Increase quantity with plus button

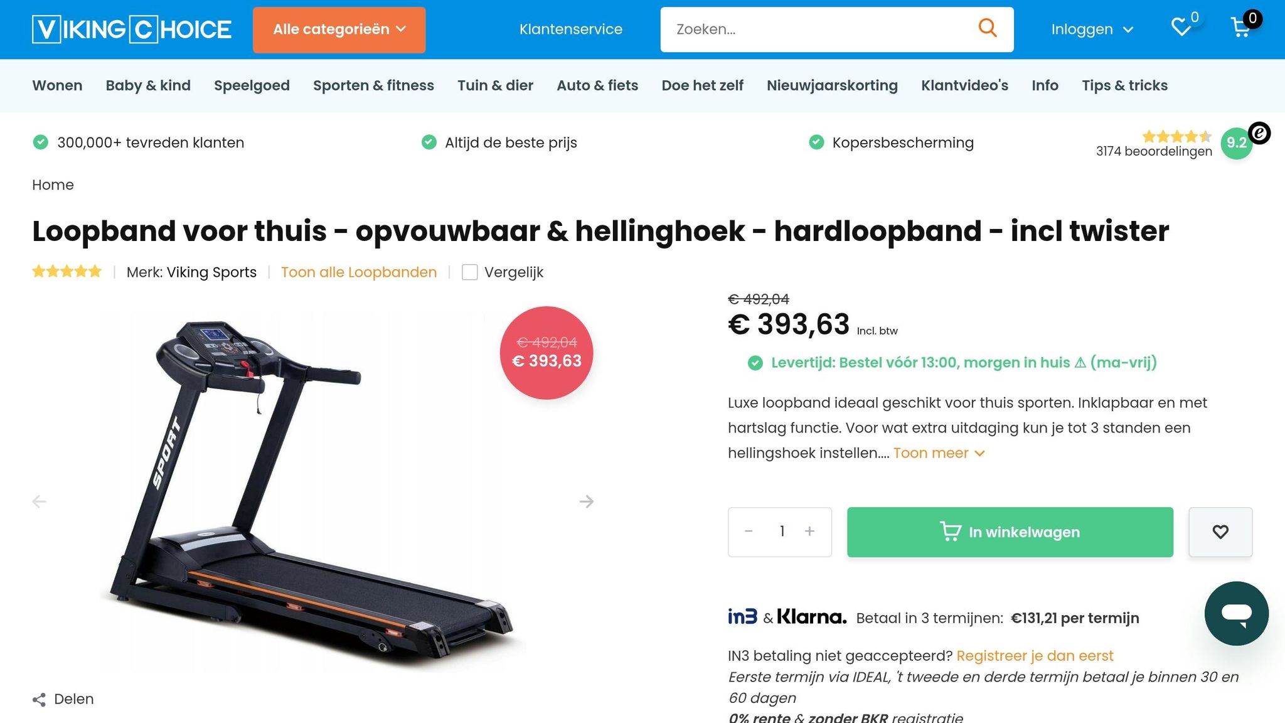(809, 532)
